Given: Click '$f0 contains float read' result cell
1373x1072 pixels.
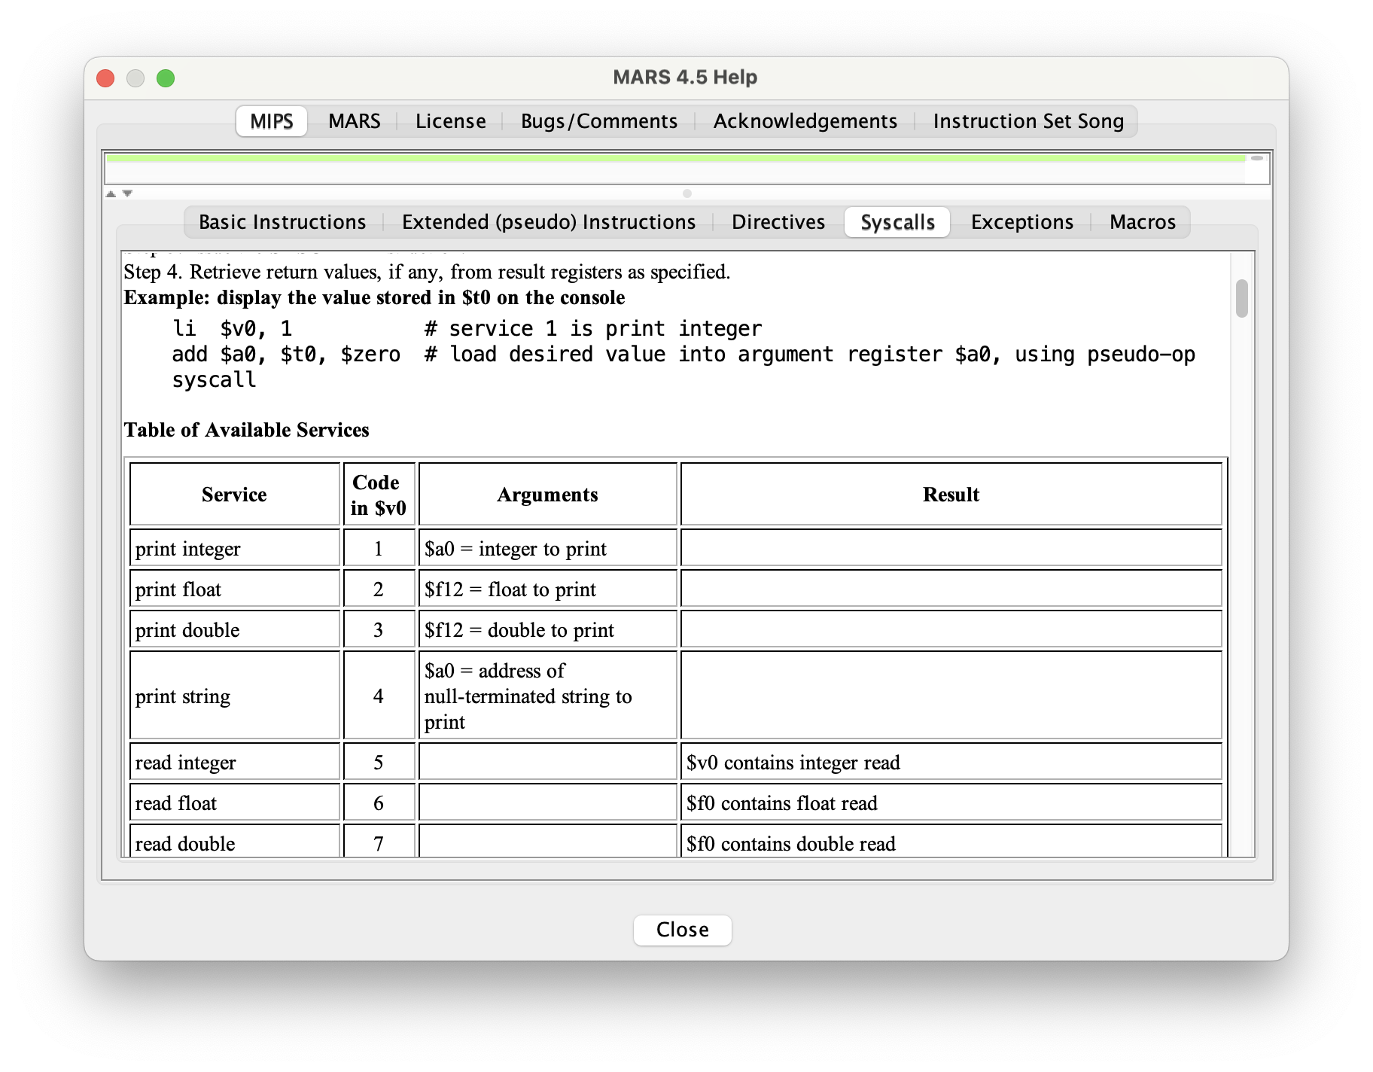Looking at the screenshot, I should click(x=951, y=803).
